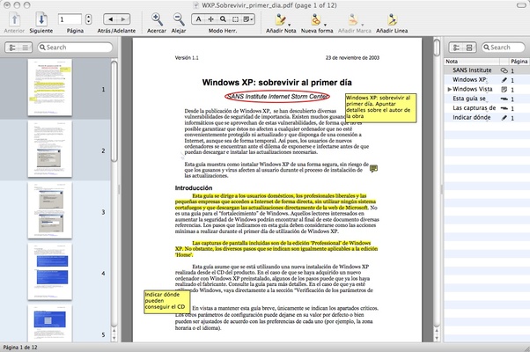
Task: Select the SANS Institute note row
Action: (x=487, y=70)
